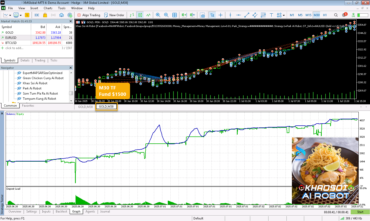370x221 pixels.
Task: Open the Tools menu
Action: pos(62,8)
